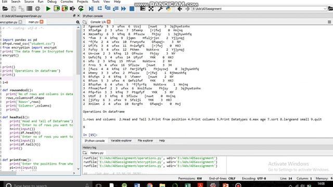Start debugging the file
The height and width of the screenshot is (187, 333).
[x=91, y=9]
